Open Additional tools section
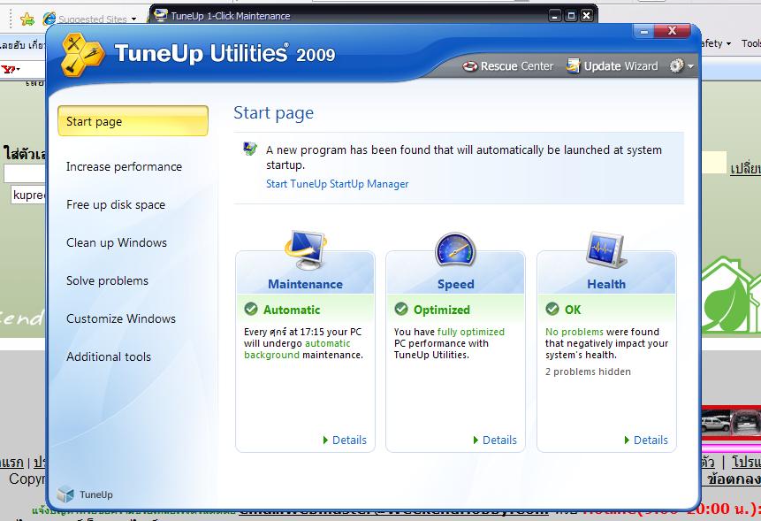 tap(109, 356)
